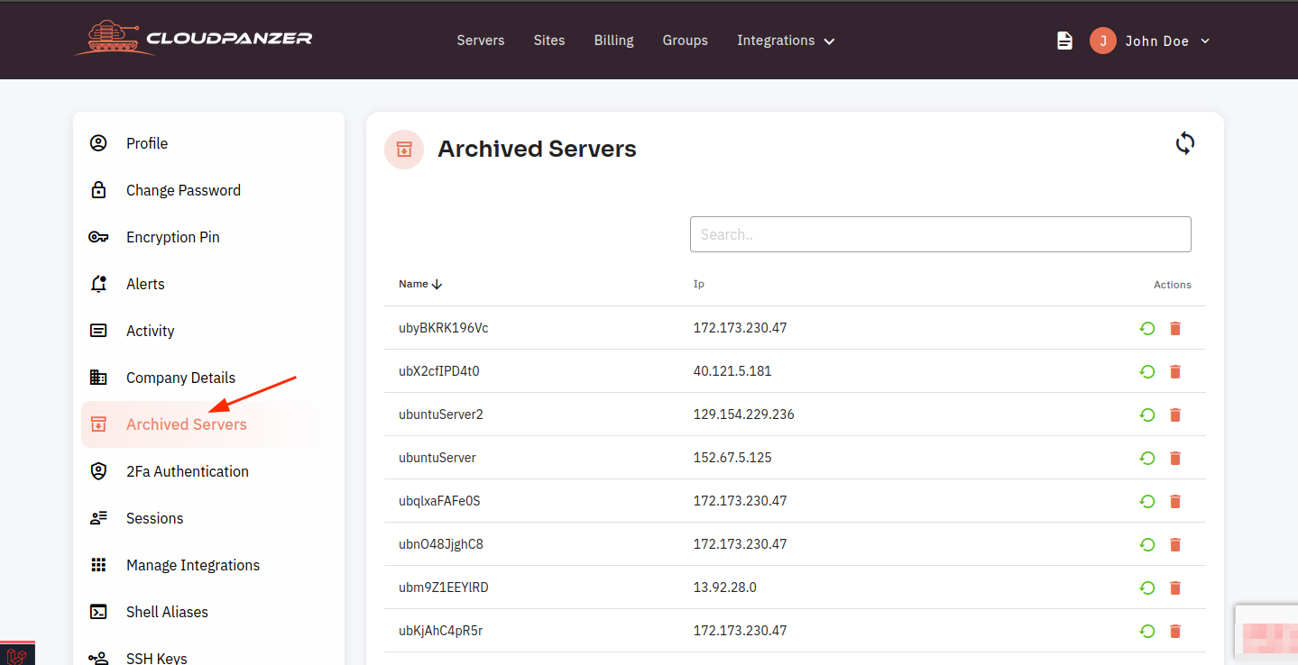
Task: Open the documentation page icon in header
Action: [1065, 41]
